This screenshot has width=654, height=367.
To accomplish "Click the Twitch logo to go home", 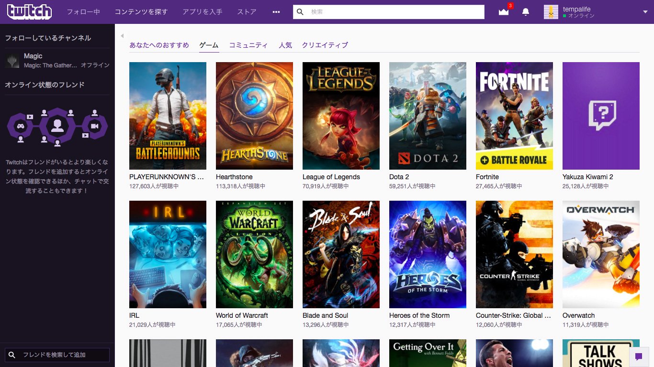I will click(x=30, y=12).
